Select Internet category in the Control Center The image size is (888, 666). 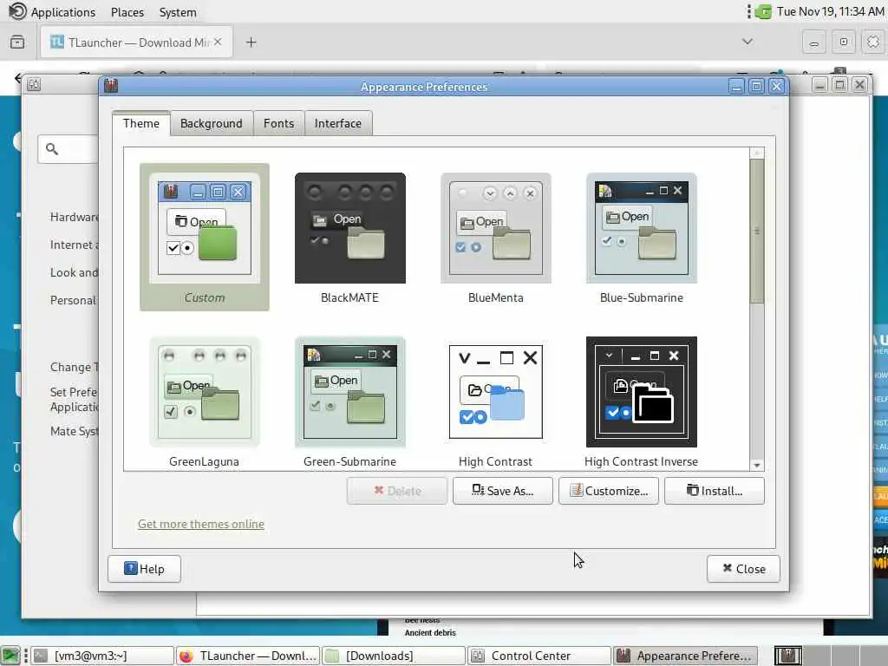[x=75, y=245]
